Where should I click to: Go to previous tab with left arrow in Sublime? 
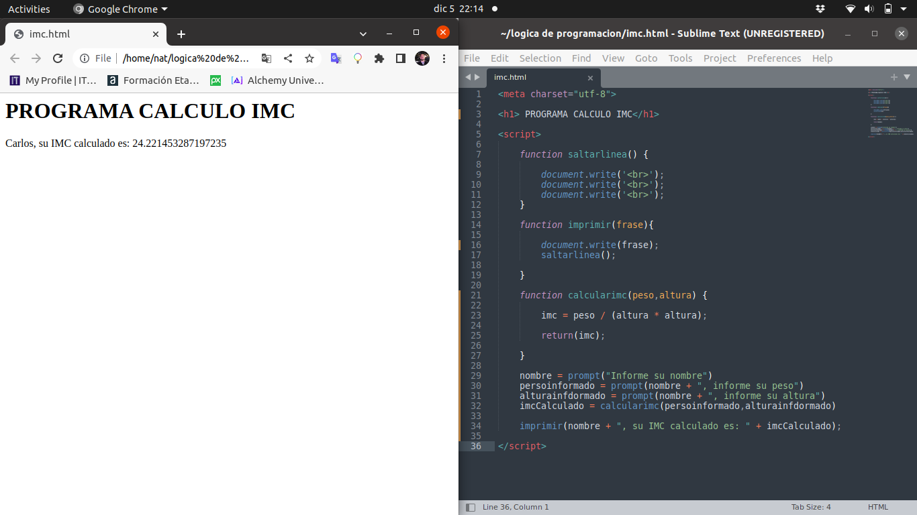tap(468, 77)
